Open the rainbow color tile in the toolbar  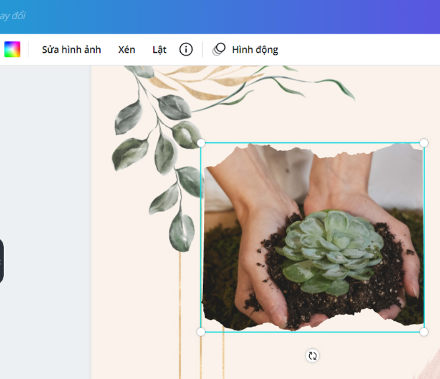[x=13, y=48]
